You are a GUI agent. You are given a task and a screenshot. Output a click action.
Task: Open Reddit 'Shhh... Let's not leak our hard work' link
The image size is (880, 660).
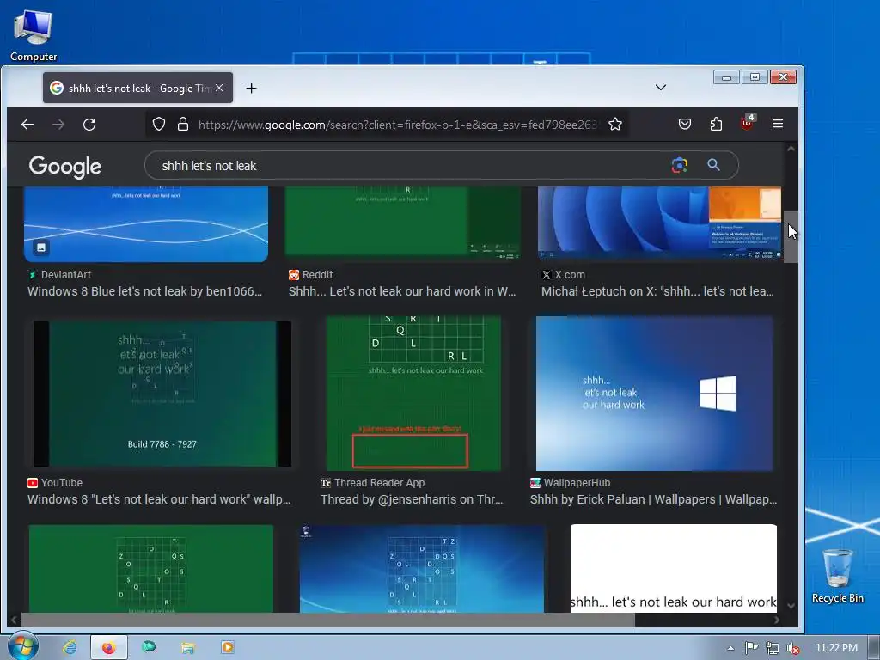tap(402, 292)
